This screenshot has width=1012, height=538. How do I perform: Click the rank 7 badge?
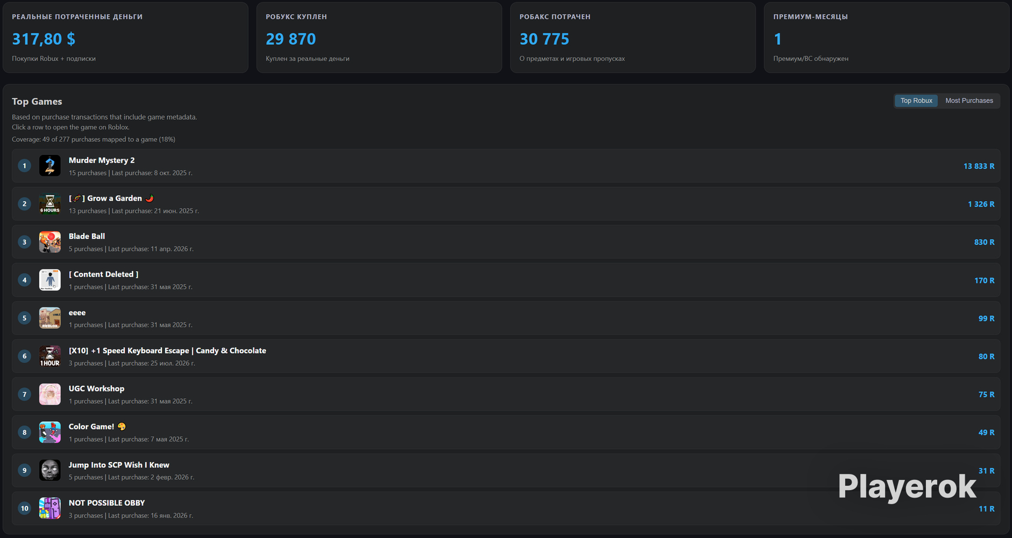[24, 394]
